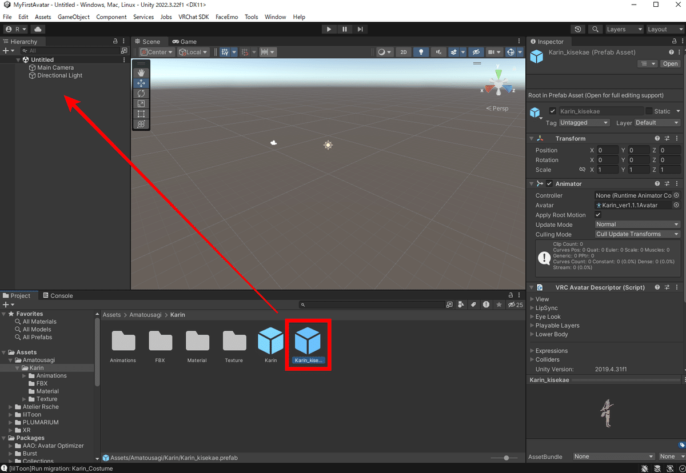Select the Move tool in Scene toolbar
This screenshot has height=473, width=686.
point(141,83)
